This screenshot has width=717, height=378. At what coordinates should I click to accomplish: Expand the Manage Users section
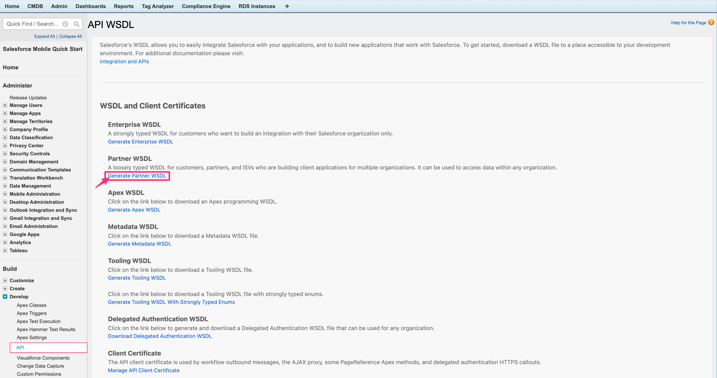coord(5,105)
